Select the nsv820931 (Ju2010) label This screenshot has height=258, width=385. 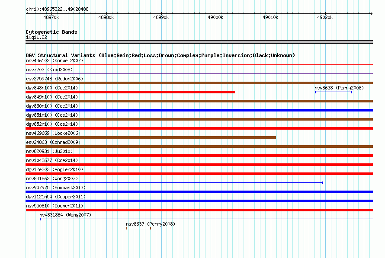tap(49, 151)
